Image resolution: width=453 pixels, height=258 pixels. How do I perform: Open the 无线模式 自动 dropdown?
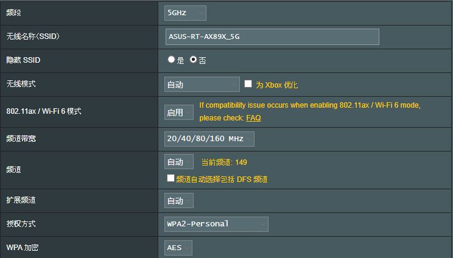(x=202, y=84)
